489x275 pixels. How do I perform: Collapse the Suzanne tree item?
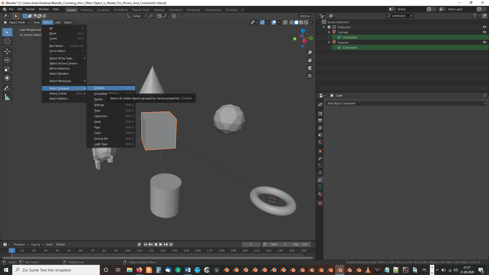[329, 43]
